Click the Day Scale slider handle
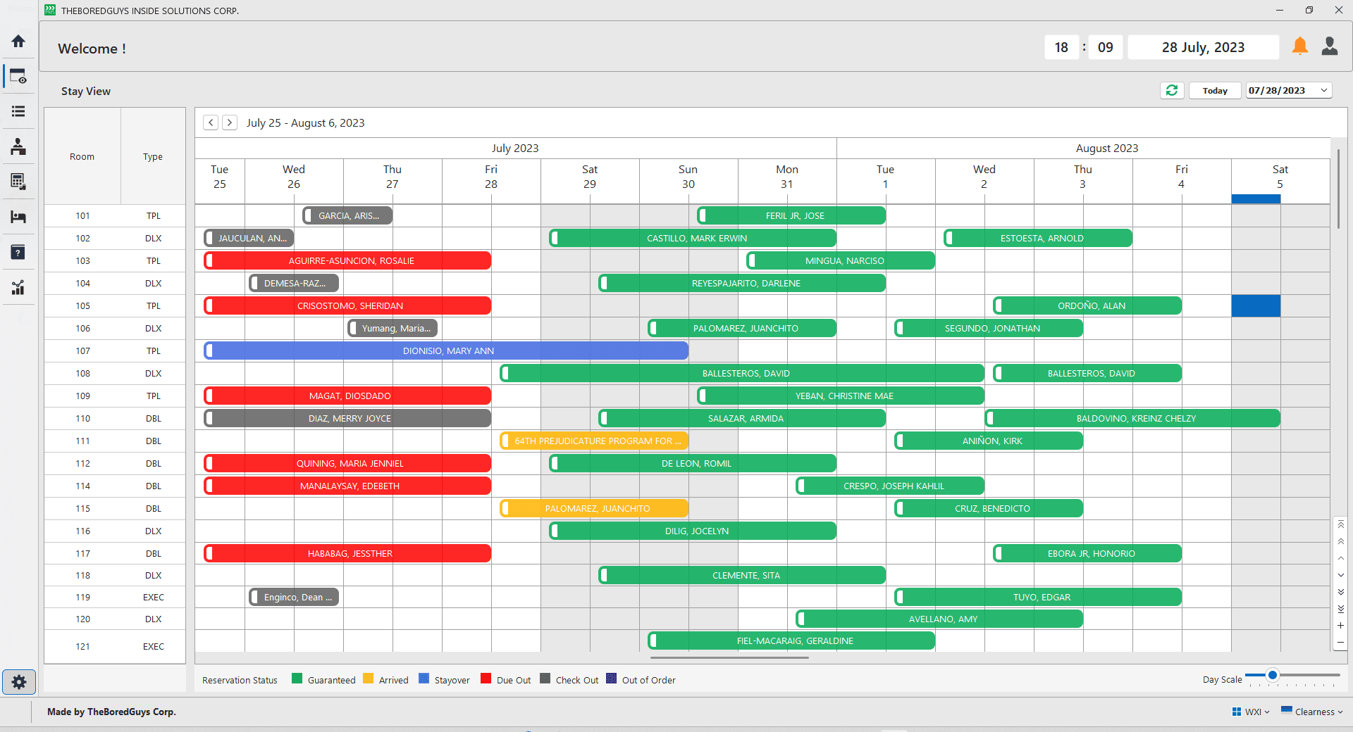Viewport: 1353px width, 732px height. pyautogui.click(x=1273, y=675)
